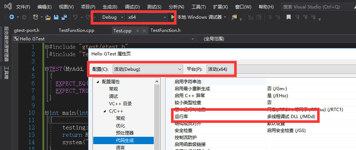Open the 窗口(W) menu
Image resolution: width=356 pixels, height=150 pixels.
(243, 7)
